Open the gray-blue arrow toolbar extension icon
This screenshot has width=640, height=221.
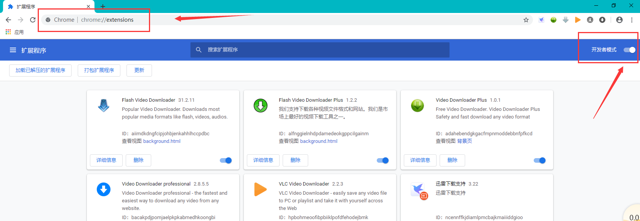point(566,20)
